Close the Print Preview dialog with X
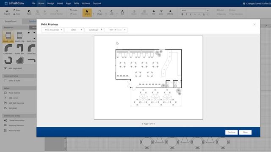This screenshot has width=271, height=152. click(254, 24)
